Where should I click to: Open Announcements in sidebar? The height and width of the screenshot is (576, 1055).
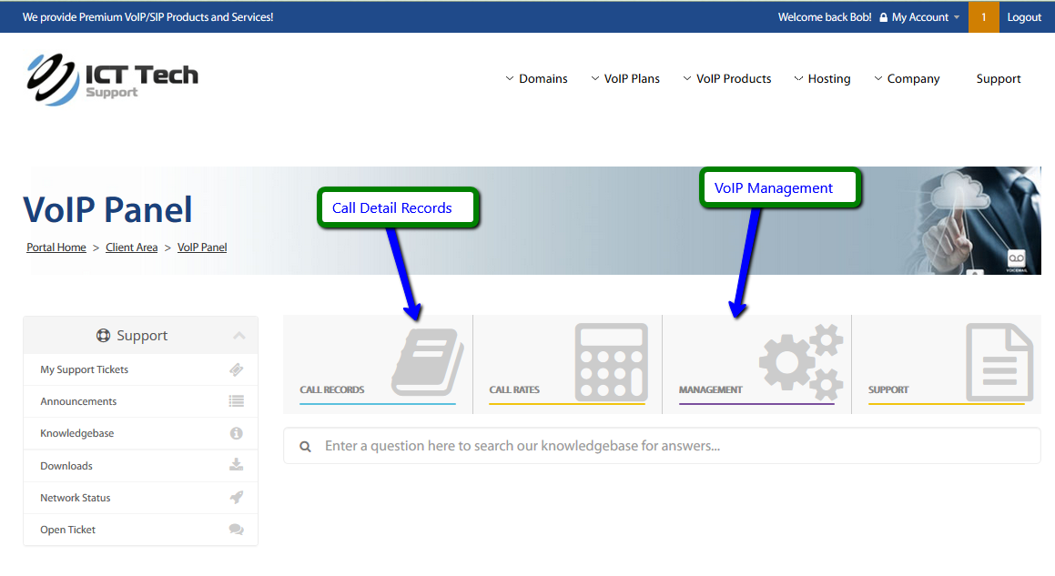[140, 401]
